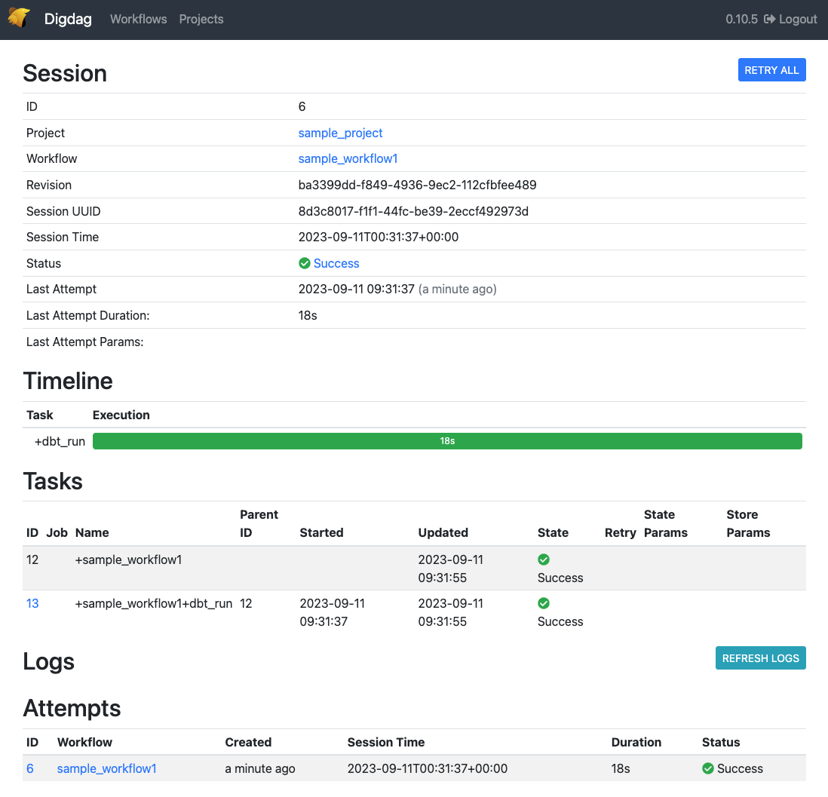828x797 pixels.
Task: Open sample_workflow1 link in Session details
Action: 348,158
